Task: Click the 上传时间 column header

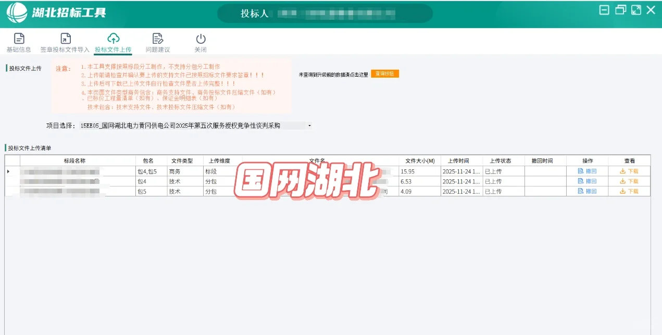Action: pyautogui.click(x=460, y=160)
